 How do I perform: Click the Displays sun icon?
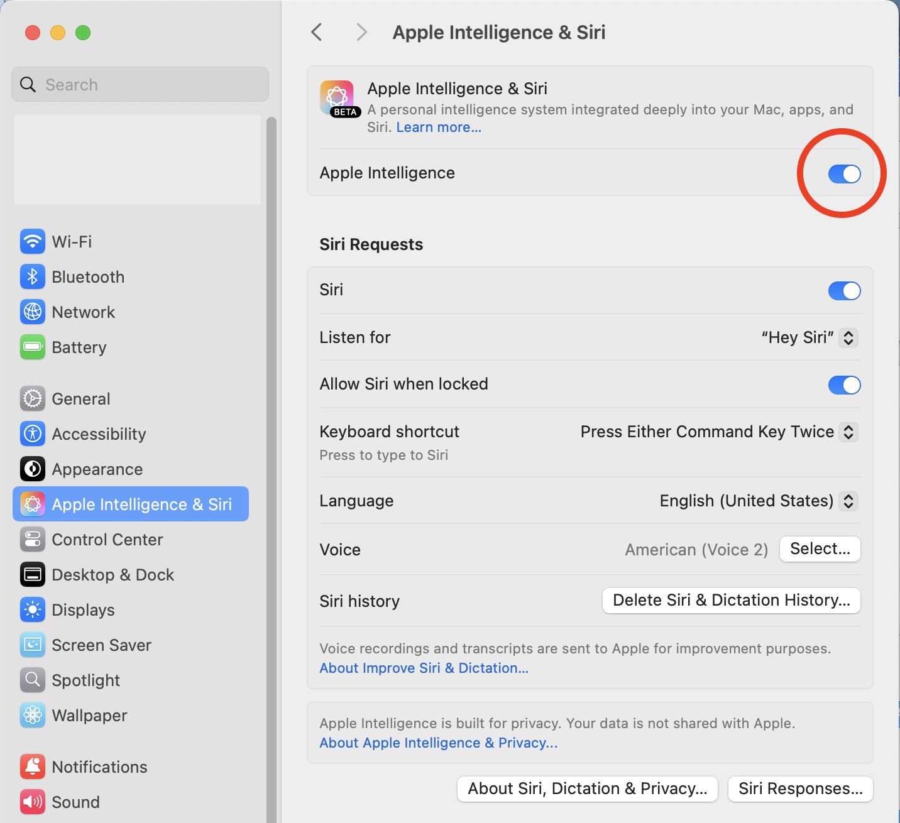pyautogui.click(x=32, y=609)
